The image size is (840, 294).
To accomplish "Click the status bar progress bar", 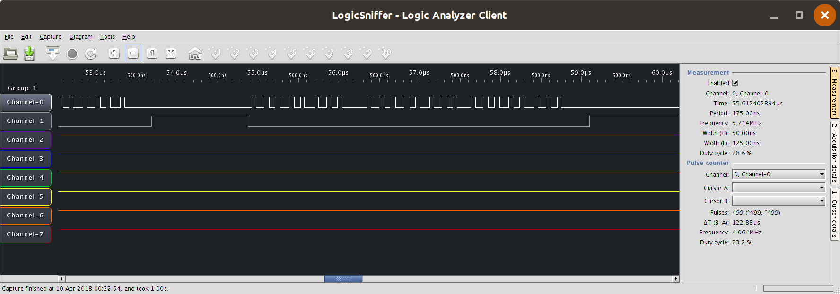I will tap(798, 288).
